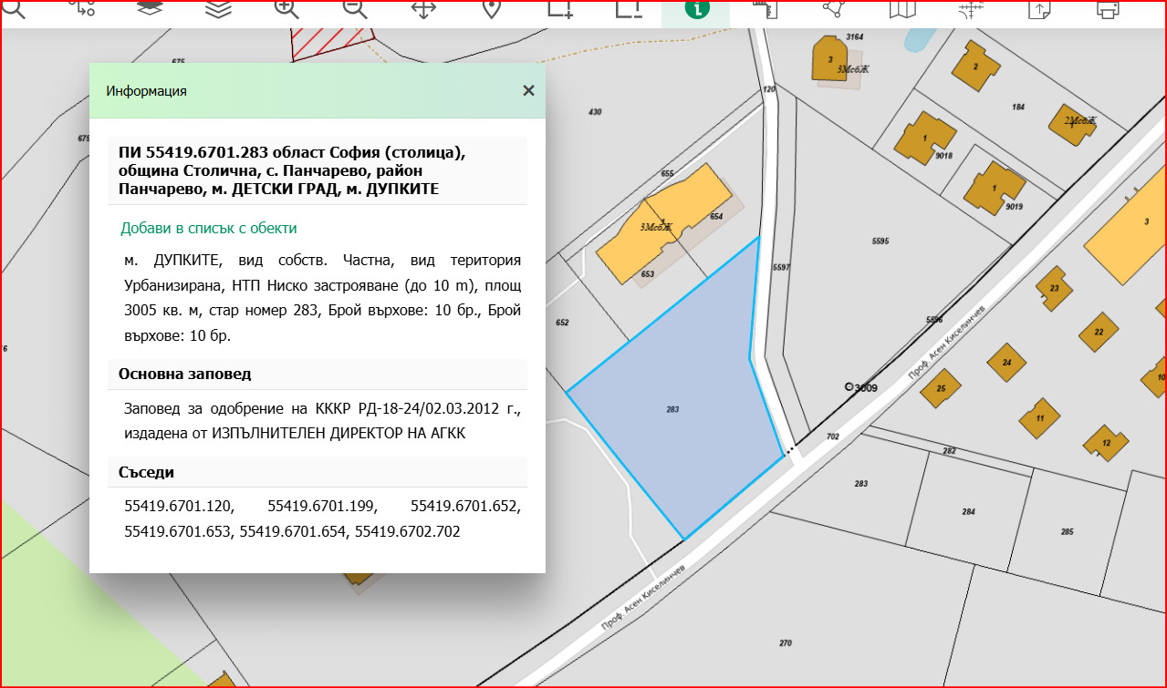1167x688 pixels.
Task: Click the printer icon
Action: (x=1108, y=9)
